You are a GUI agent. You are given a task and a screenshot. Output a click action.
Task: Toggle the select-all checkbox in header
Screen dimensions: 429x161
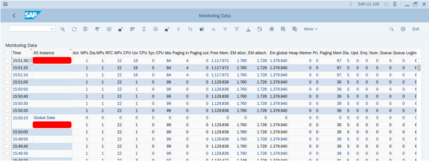point(8,53)
